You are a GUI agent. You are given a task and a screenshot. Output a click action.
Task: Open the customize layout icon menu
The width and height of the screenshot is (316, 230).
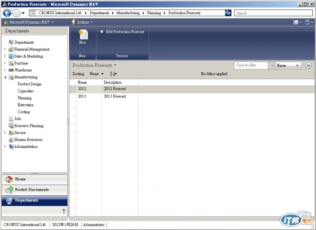(297, 22)
